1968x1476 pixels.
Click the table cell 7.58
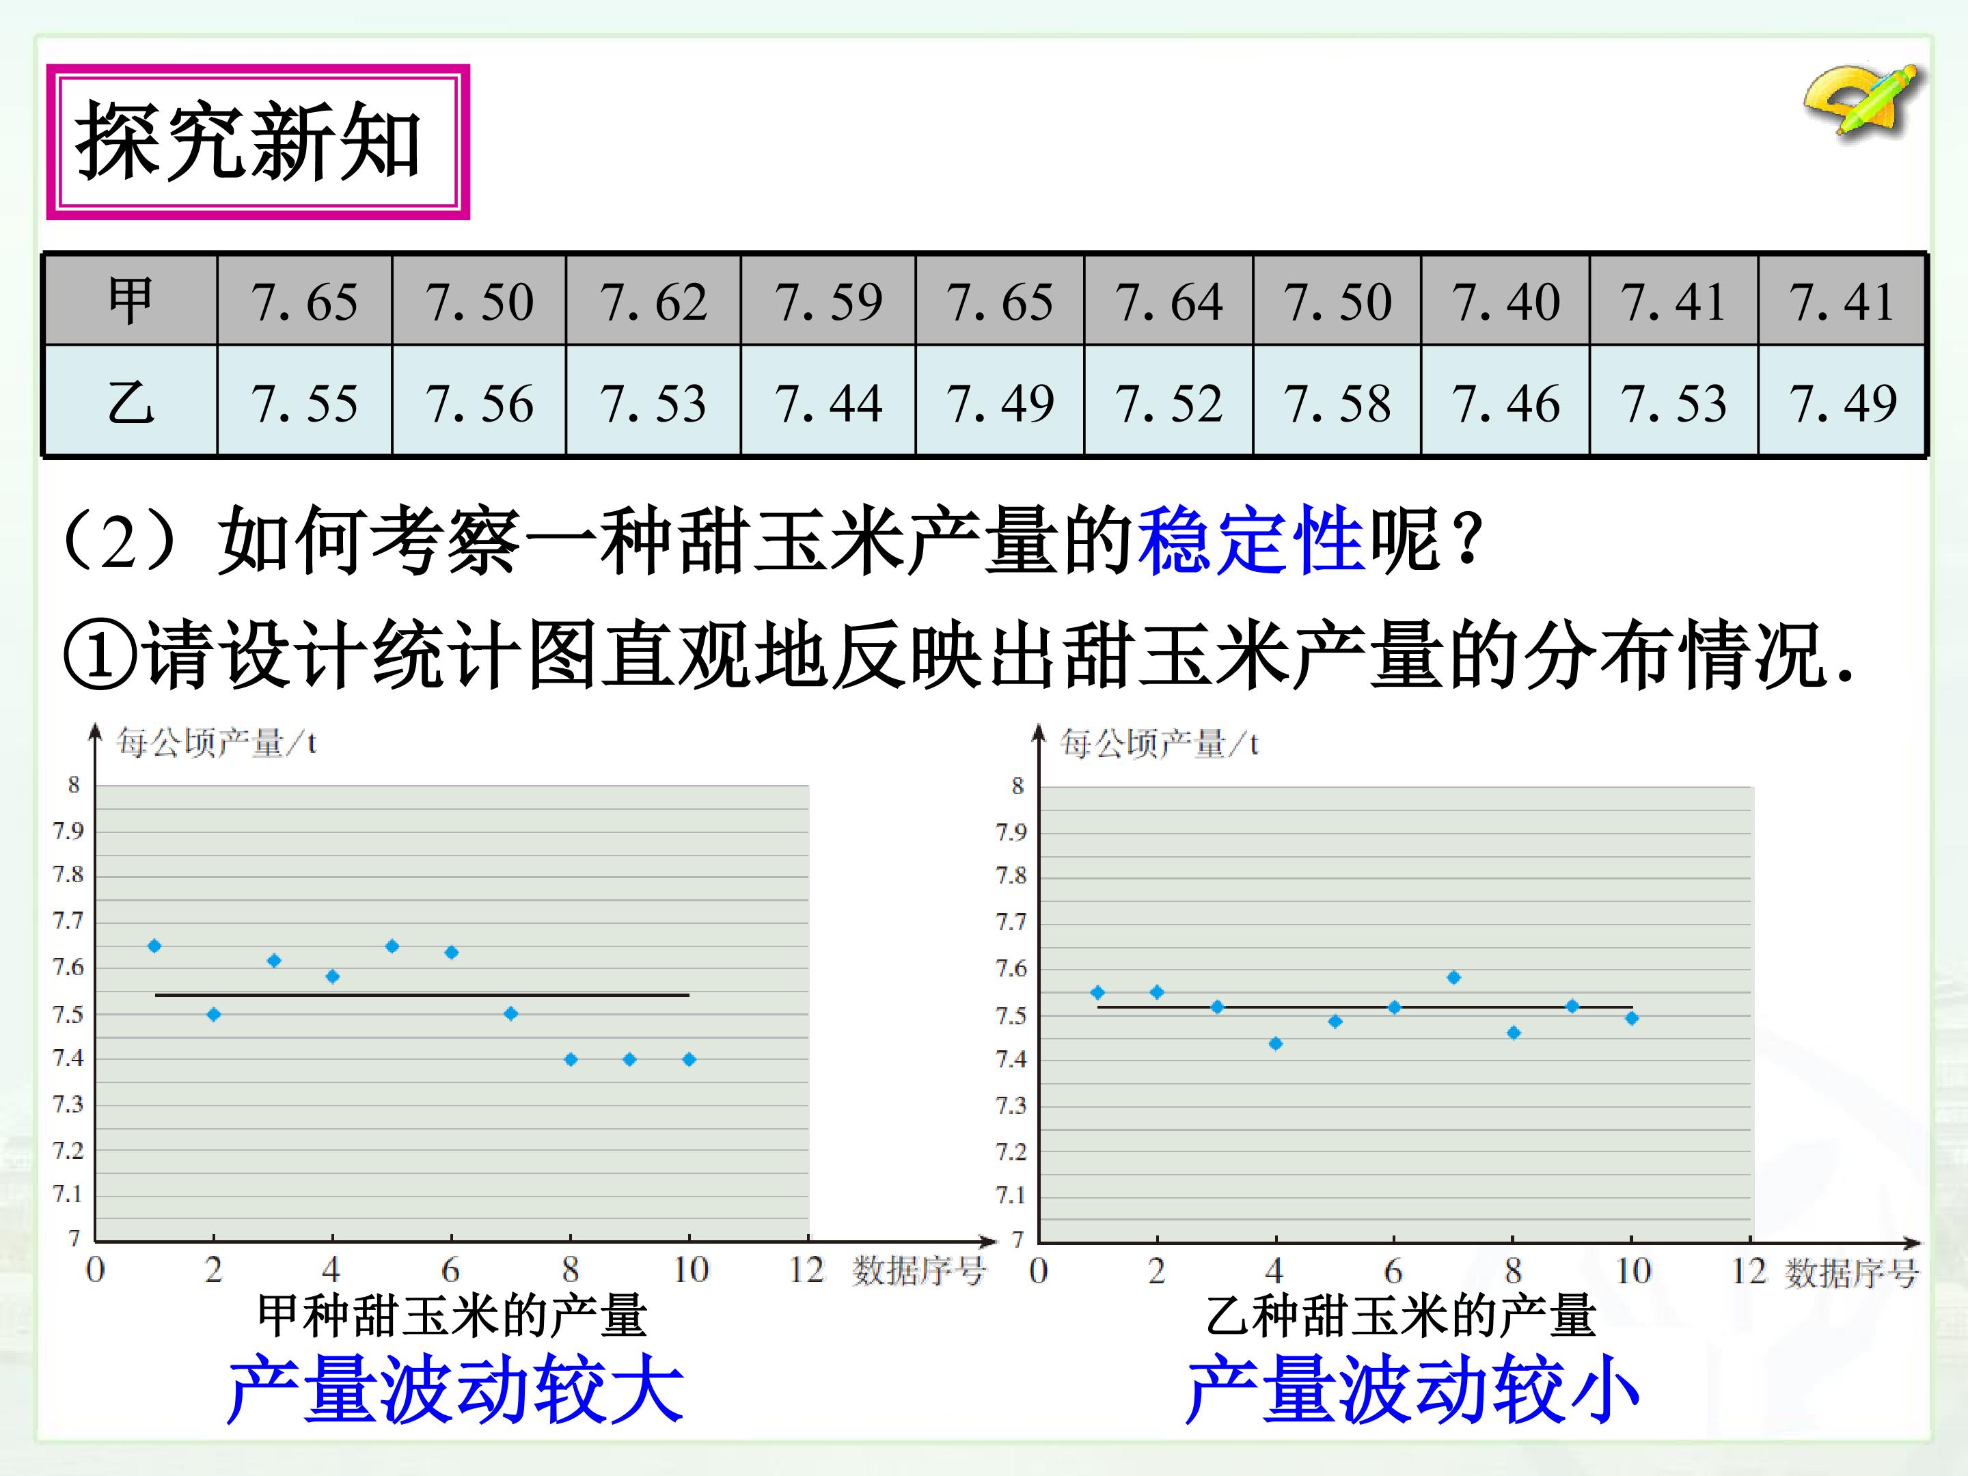[x=1337, y=401]
